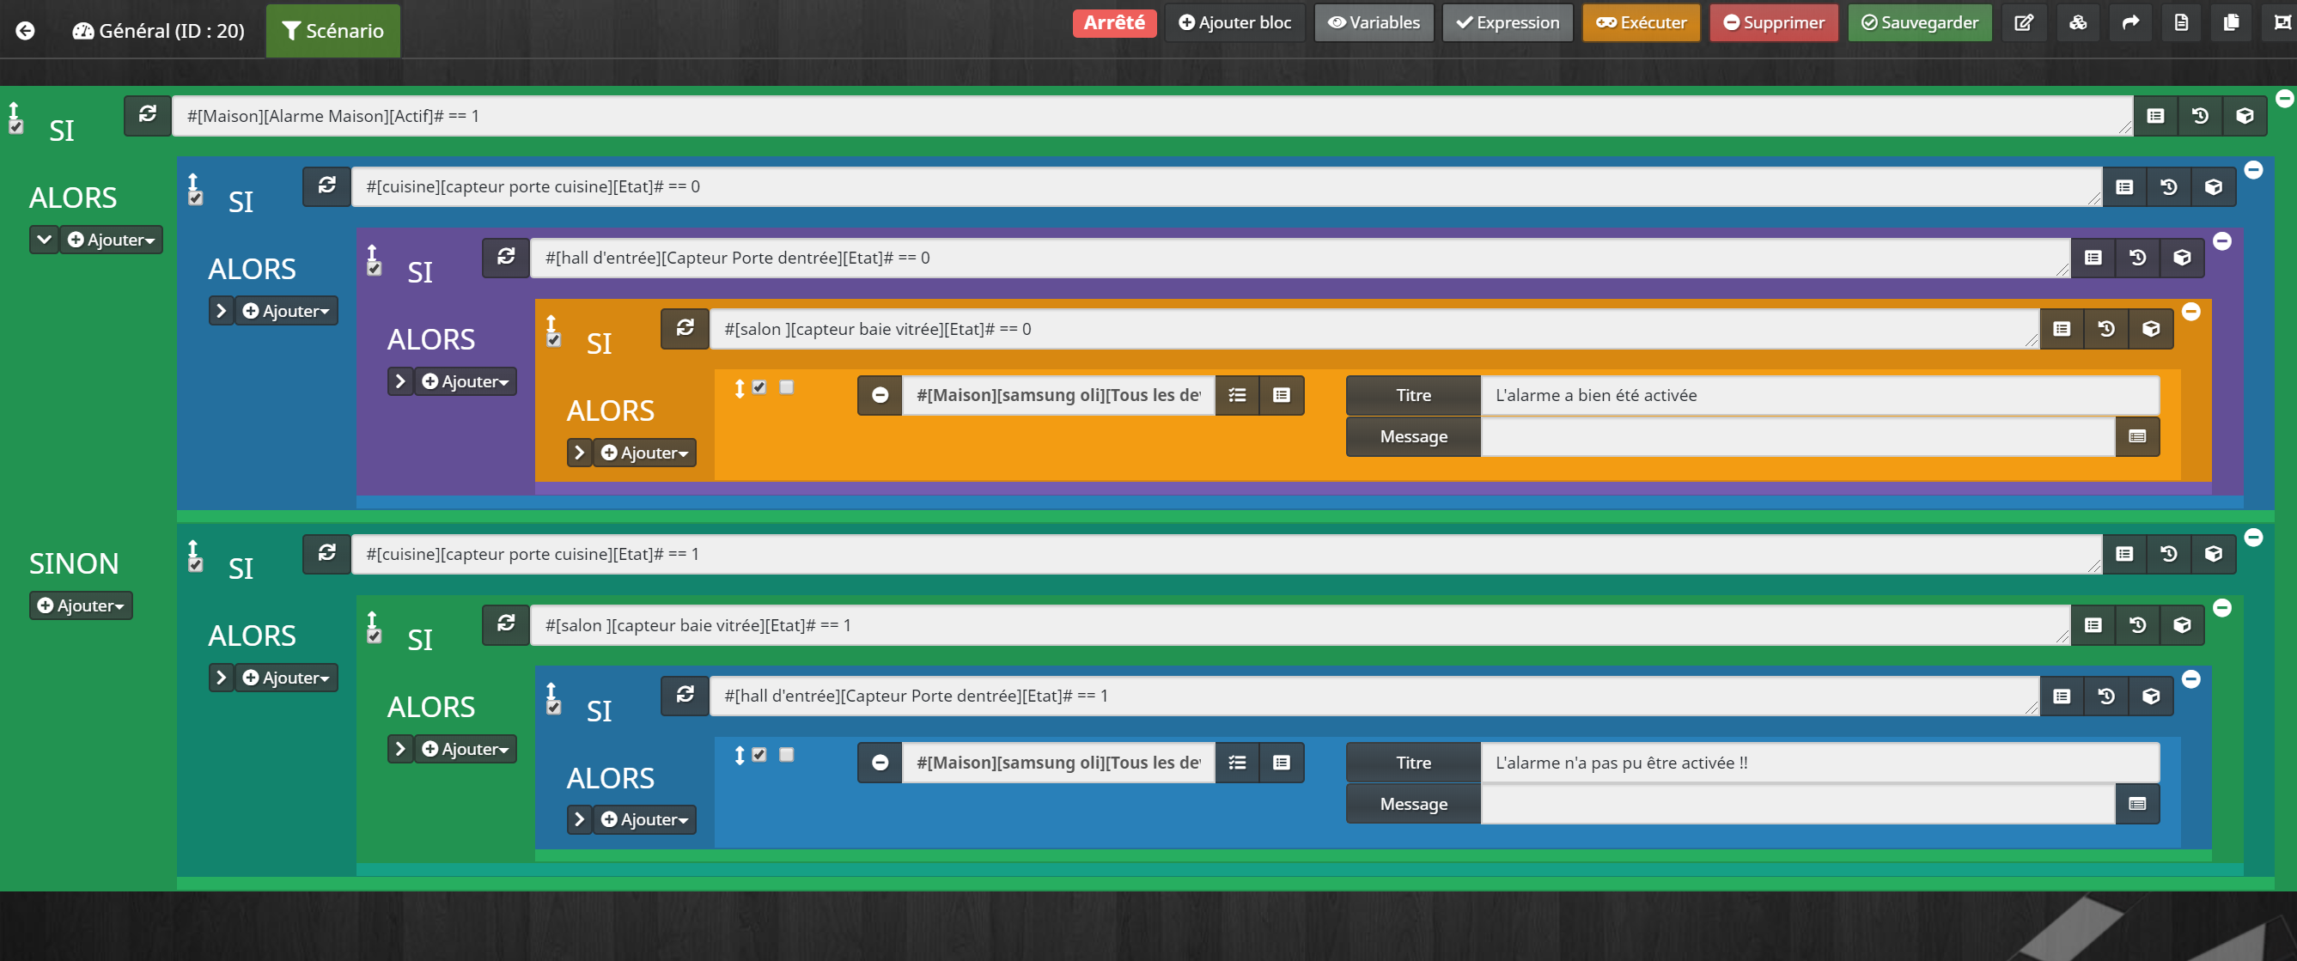The image size is (2297, 961).
Task: Toggle checkbox of baie vitrée == 1 block
Action: coord(375,636)
